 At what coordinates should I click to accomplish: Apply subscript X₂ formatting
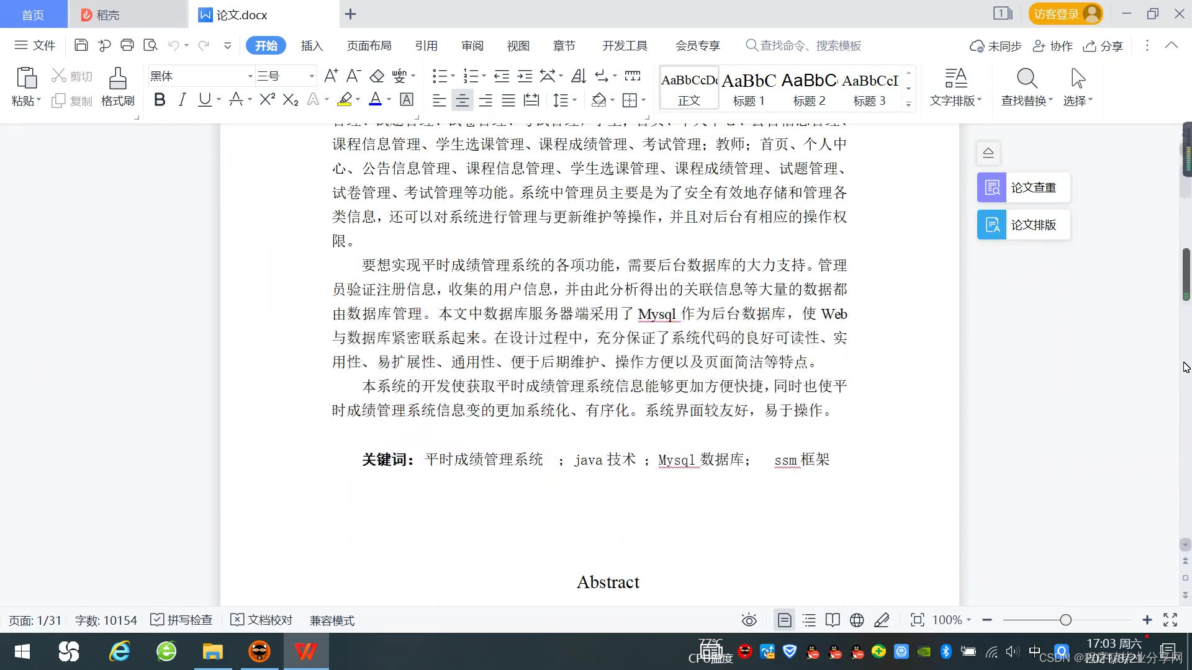(290, 99)
